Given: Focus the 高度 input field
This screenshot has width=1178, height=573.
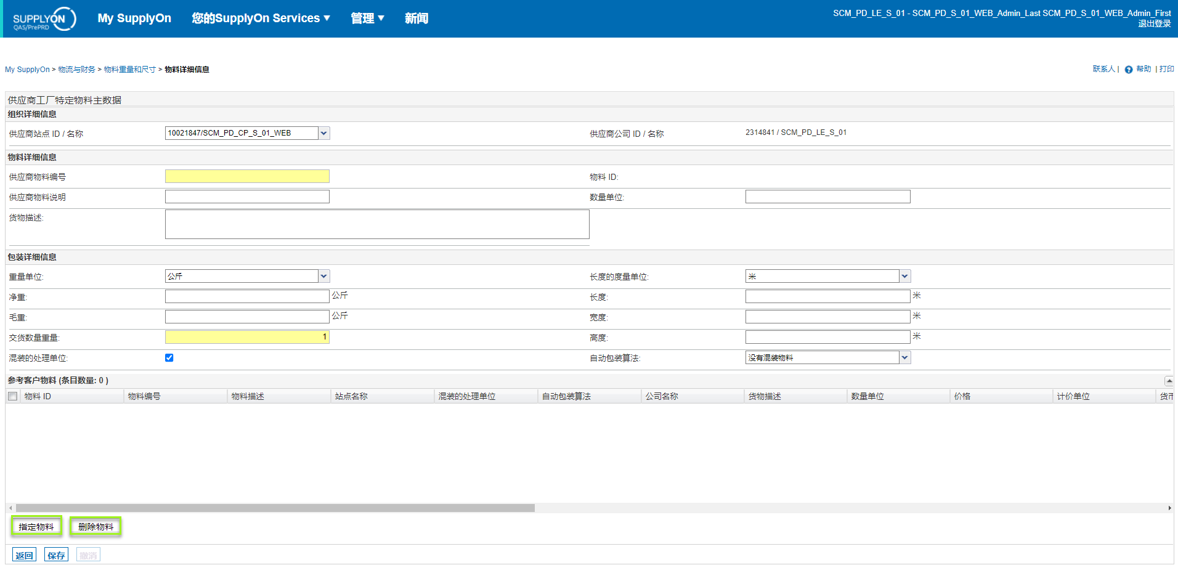Looking at the screenshot, I should pyautogui.click(x=827, y=337).
